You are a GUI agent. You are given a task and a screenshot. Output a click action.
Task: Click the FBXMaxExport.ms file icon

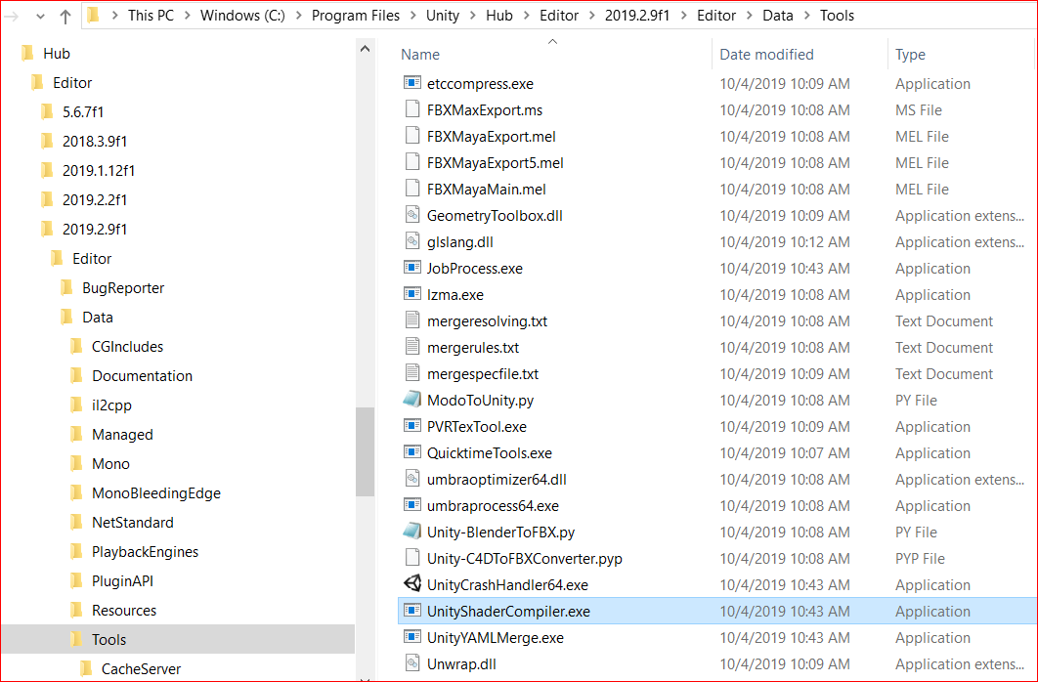[x=412, y=109]
